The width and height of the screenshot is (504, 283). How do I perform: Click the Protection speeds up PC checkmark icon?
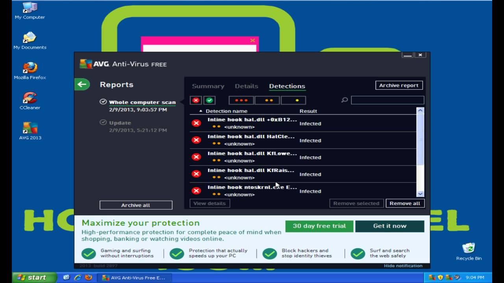point(177,254)
